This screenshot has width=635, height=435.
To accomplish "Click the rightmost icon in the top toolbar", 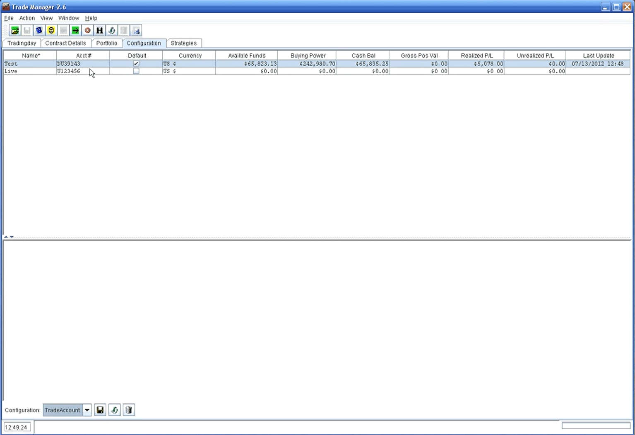I will pos(136,31).
